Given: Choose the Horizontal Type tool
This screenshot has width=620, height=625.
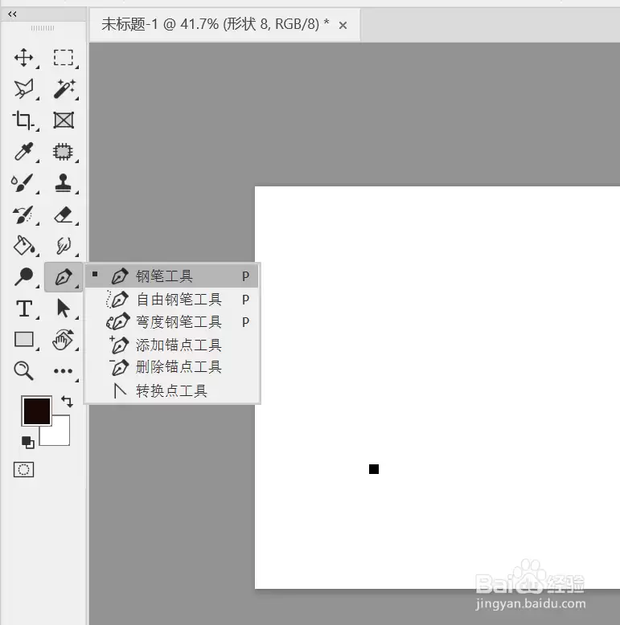Looking at the screenshot, I should pyautogui.click(x=24, y=308).
